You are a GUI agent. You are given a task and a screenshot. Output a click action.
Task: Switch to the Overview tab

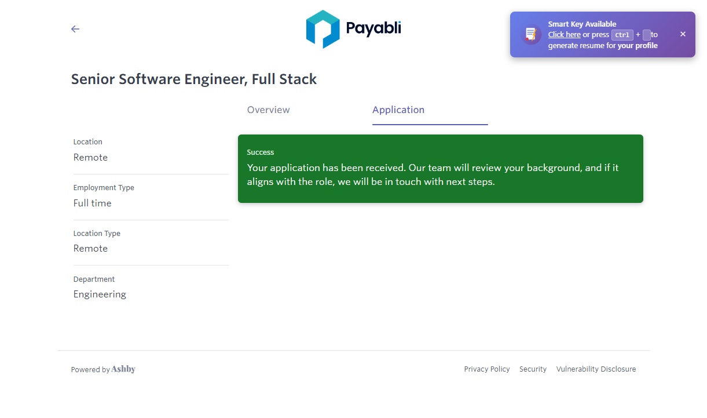268,110
